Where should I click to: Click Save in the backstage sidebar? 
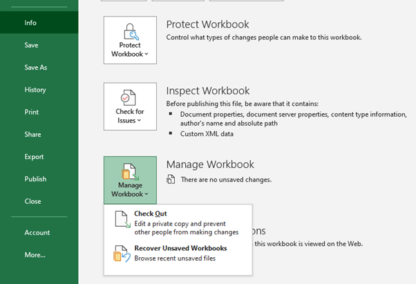coord(31,45)
